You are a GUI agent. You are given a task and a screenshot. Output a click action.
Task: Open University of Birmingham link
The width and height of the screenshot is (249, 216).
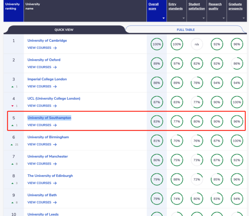(48, 137)
